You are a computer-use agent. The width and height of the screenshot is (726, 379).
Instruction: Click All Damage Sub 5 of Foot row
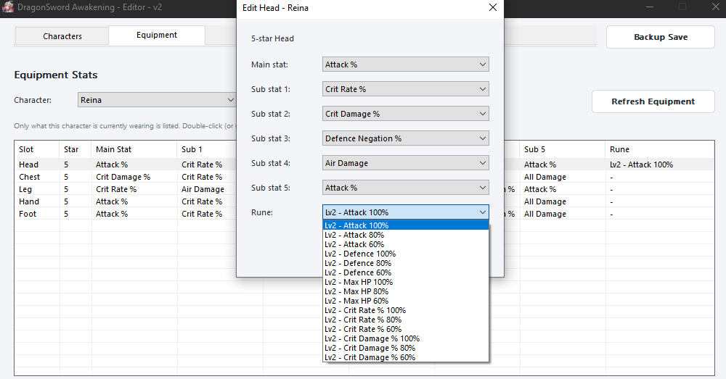pos(545,214)
